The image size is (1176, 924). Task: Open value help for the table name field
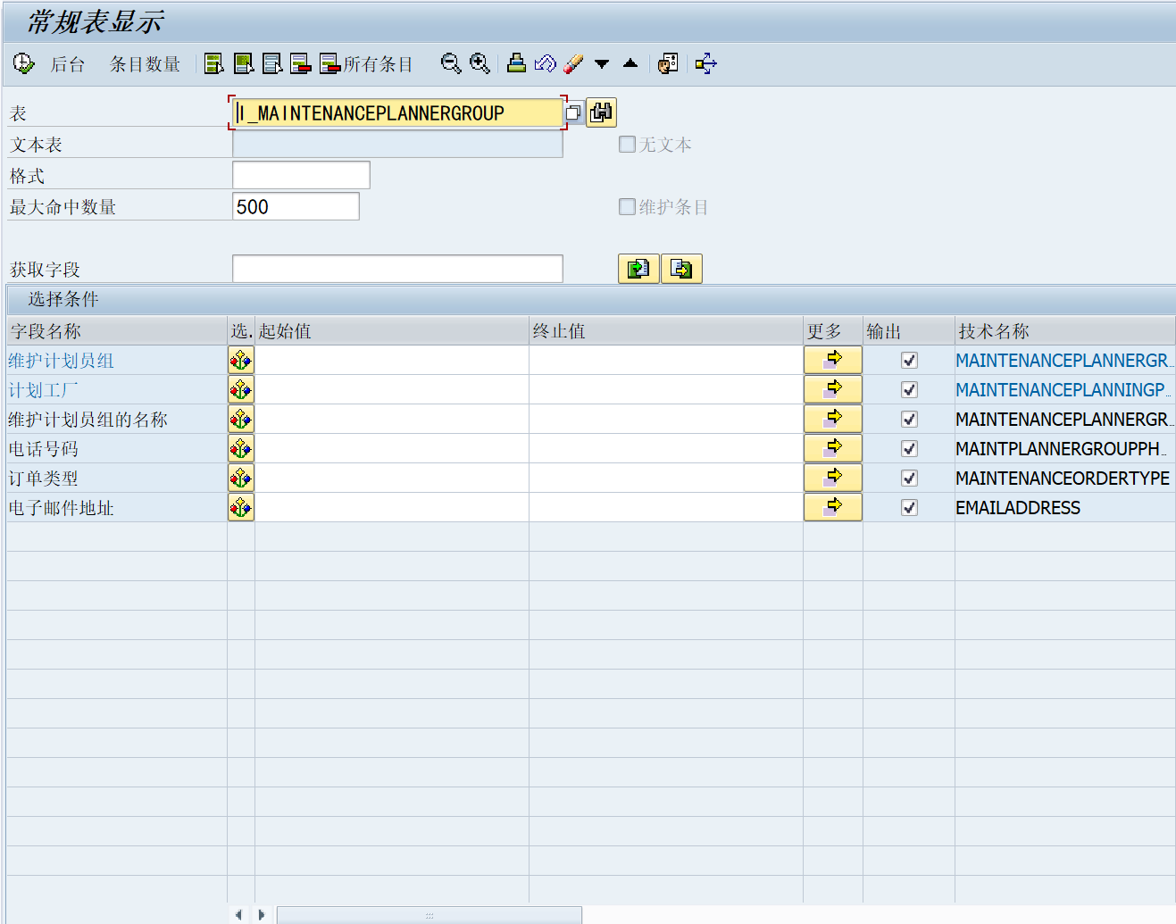(574, 112)
